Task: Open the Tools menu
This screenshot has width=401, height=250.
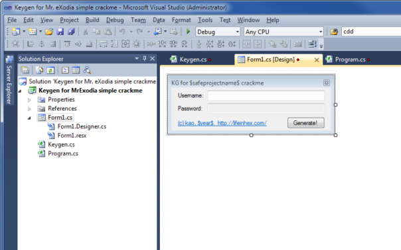Action: coord(205,20)
